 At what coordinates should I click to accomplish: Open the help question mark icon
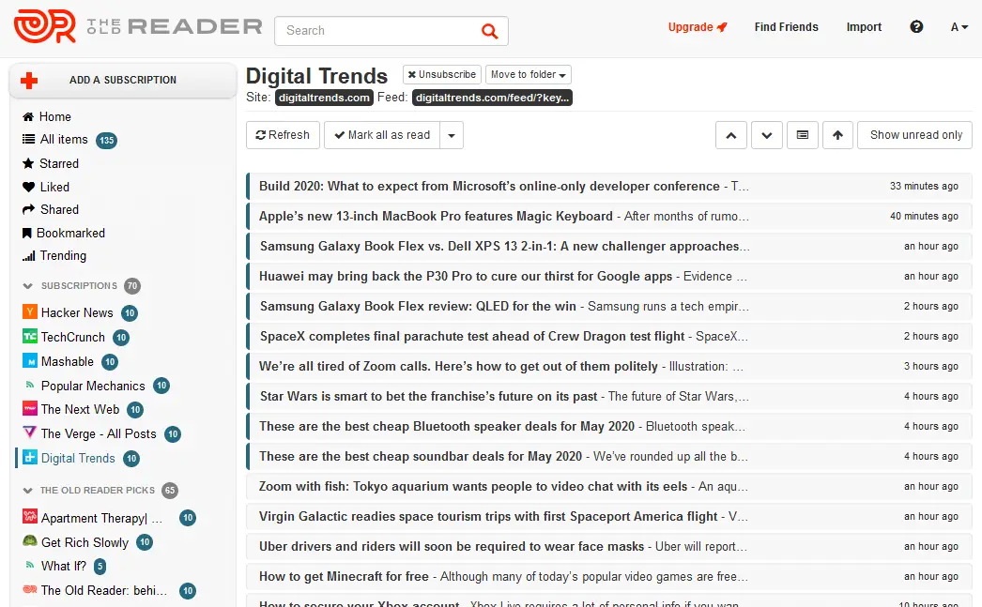(916, 27)
